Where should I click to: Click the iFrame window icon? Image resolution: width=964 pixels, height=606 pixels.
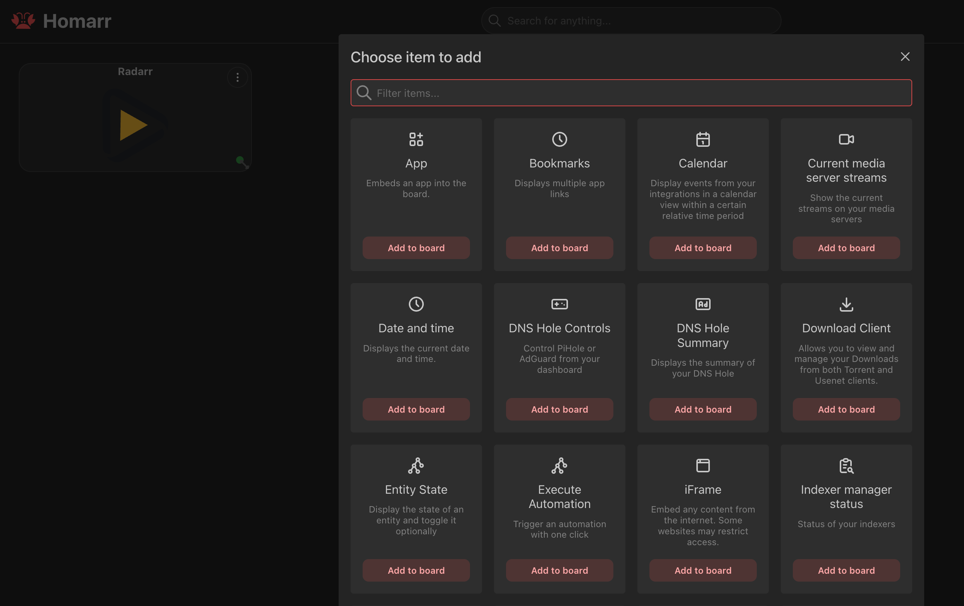(703, 466)
